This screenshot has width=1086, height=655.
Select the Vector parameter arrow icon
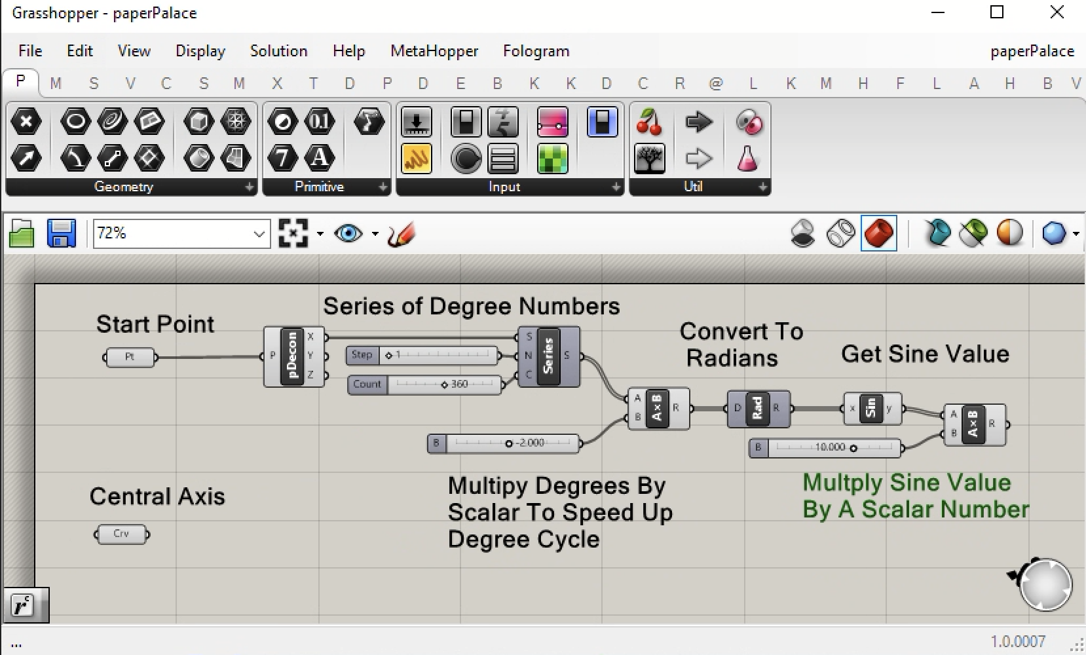coord(26,158)
